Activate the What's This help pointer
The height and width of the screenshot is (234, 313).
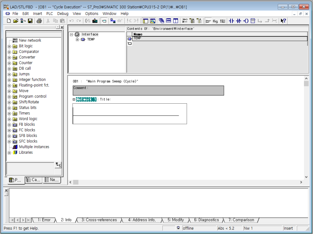[283, 21]
